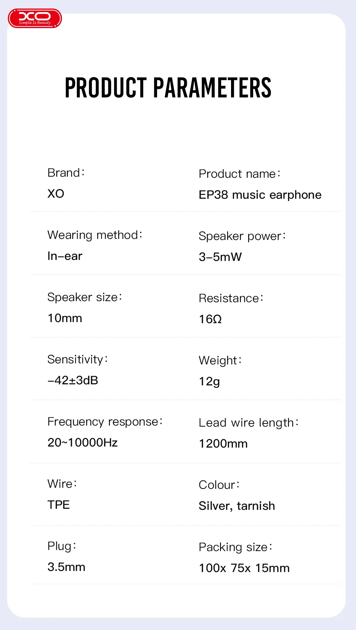Image resolution: width=356 pixels, height=630 pixels.
Task: Click the 12g weight value
Action: coord(209,381)
